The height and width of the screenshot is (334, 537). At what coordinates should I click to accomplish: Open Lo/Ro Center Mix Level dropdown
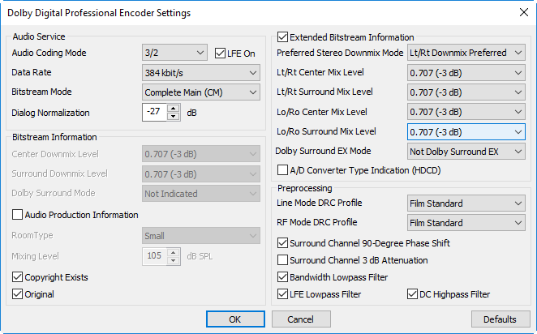[x=466, y=112]
